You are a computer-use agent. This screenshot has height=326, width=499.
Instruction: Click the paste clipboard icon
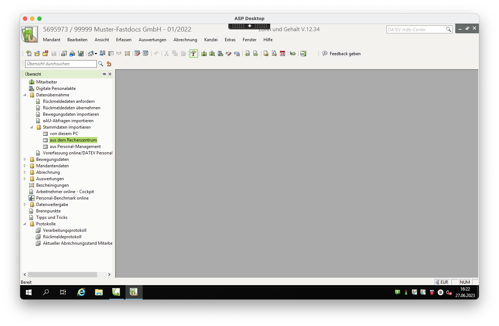184,53
